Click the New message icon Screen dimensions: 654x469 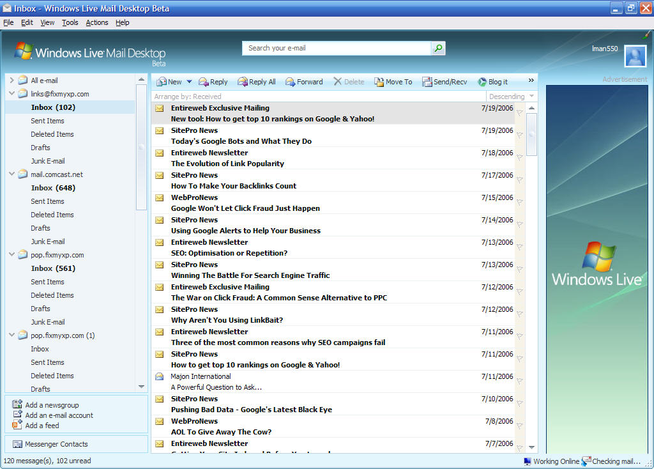[162, 82]
